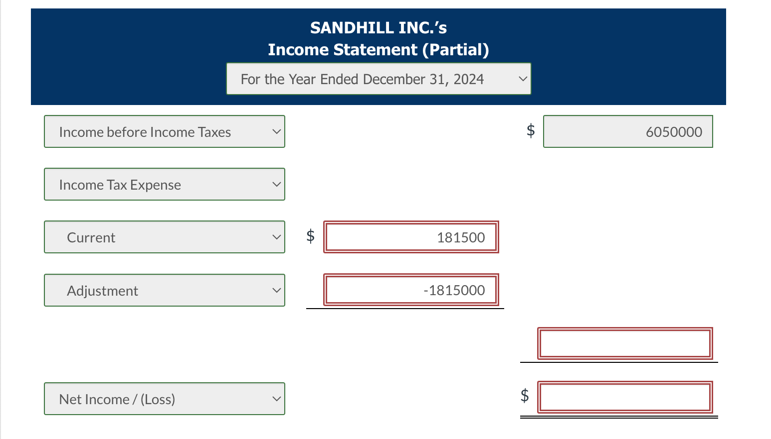The height and width of the screenshot is (439, 771).
Task: Click the 'SANDHILL INC.'s' statement header
Action: [378, 28]
